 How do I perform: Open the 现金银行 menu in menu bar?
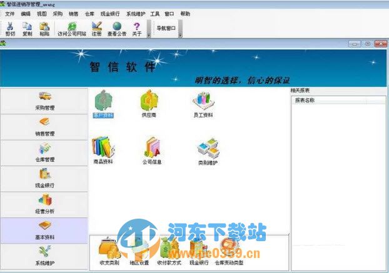click(x=110, y=14)
